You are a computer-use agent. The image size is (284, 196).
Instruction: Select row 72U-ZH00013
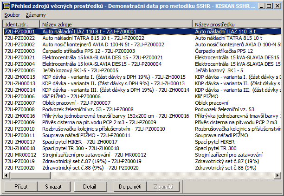click(x=142, y=83)
